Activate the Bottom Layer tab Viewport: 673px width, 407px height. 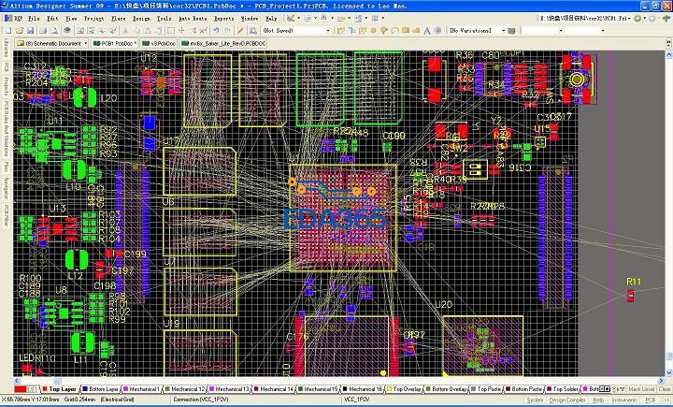click(x=101, y=388)
